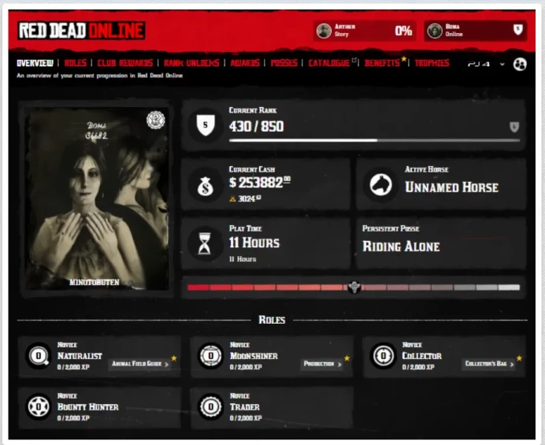Click the gold bars icon
This screenshot has height=445, width=545.
[x=232, y=199]
